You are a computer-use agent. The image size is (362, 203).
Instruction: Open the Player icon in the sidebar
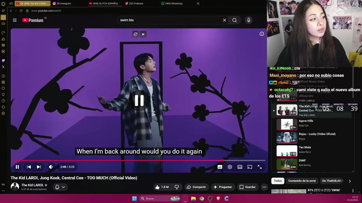(x=3, y=76)
